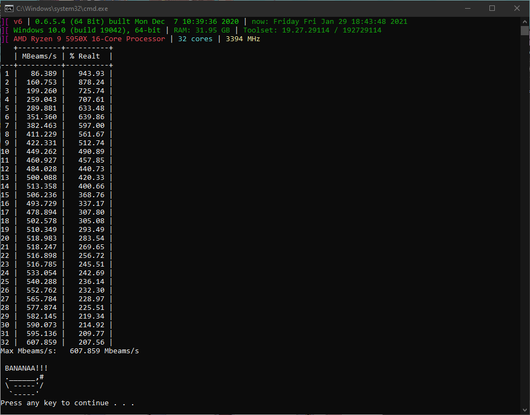Click the value 484.028 in row 12

[42, 169]
